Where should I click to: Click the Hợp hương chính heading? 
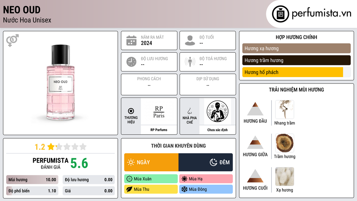pos(296,37)
